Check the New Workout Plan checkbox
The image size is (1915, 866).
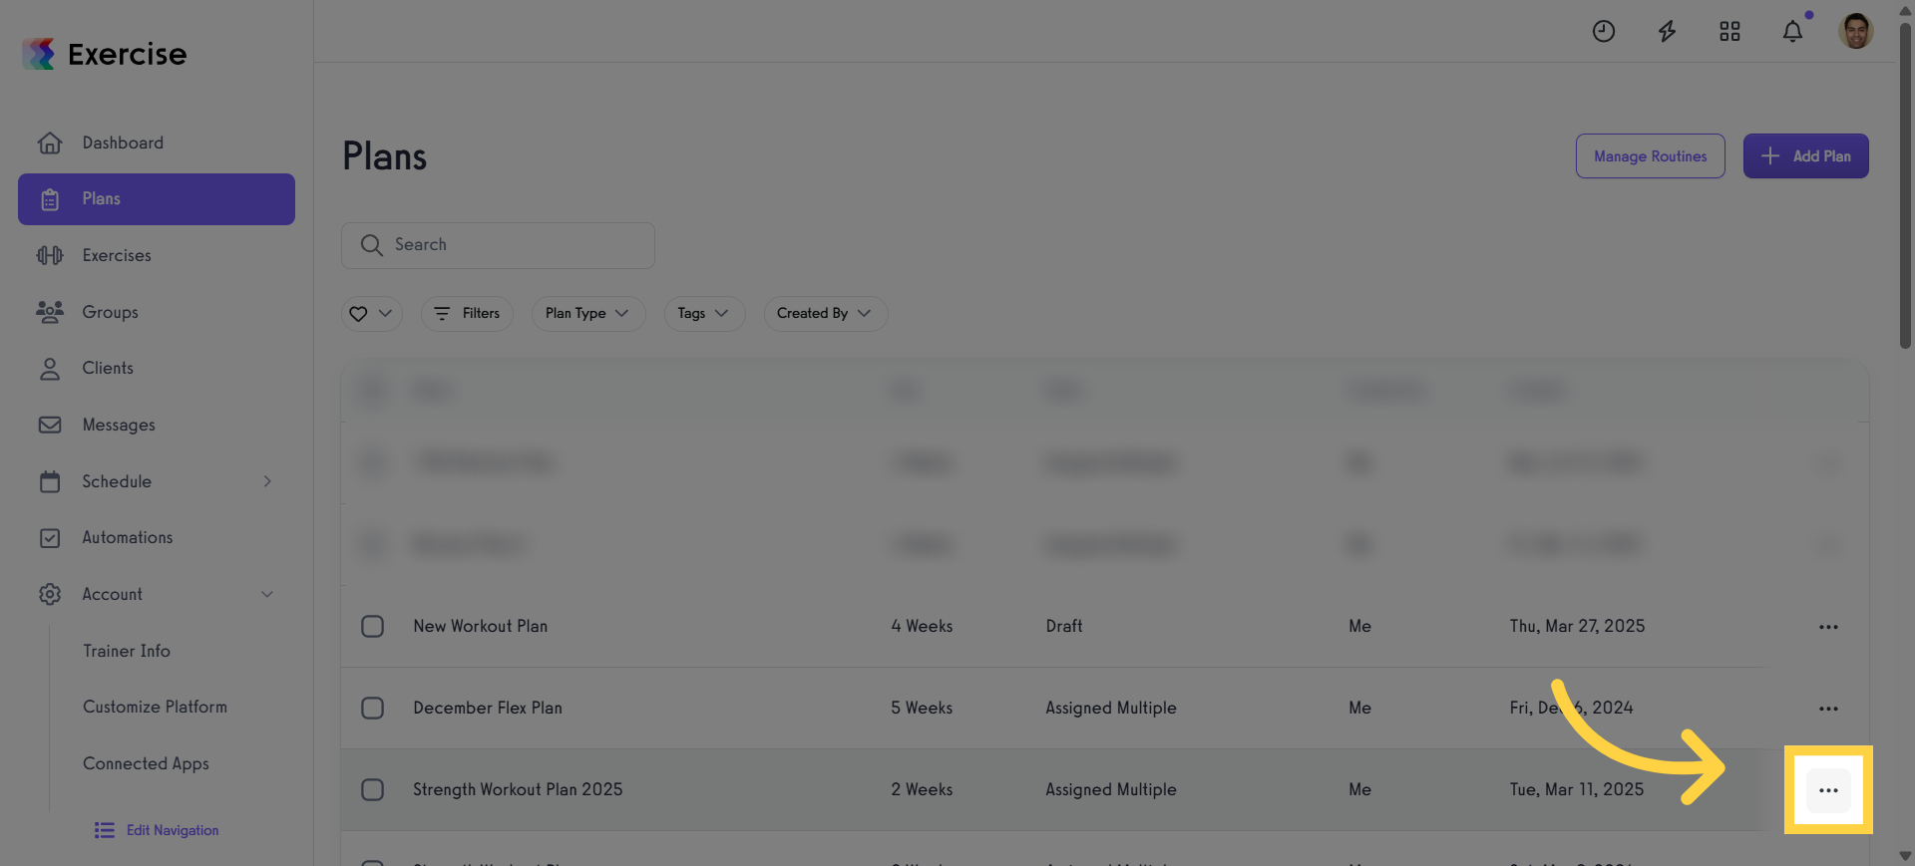click(372, 626)
